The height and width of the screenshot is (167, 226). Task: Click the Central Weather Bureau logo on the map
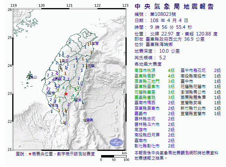(116, 142)
